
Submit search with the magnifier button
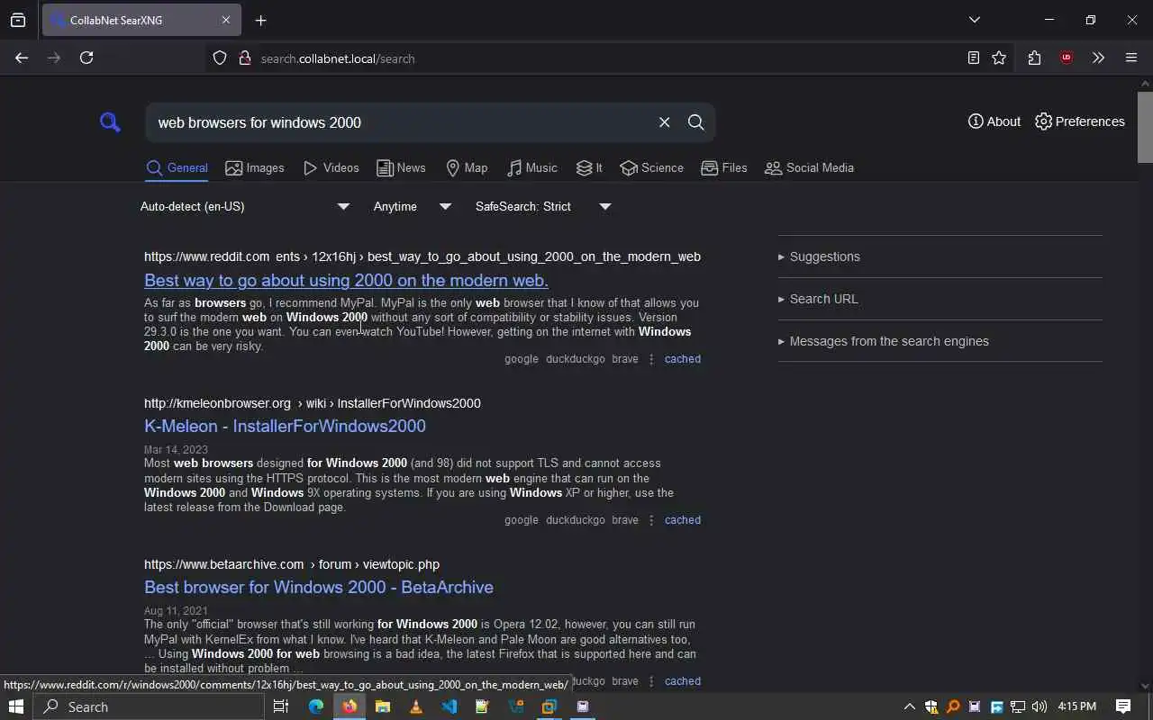pyautogui.click(x=695, y=122)
